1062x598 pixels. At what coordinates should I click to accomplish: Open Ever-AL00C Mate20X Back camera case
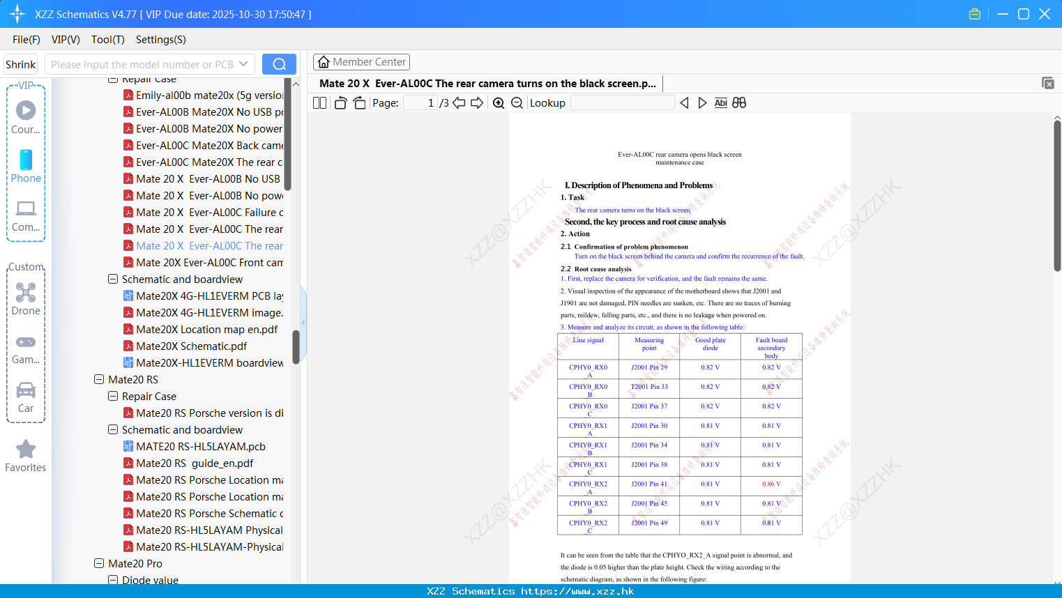tap(203, 145)
